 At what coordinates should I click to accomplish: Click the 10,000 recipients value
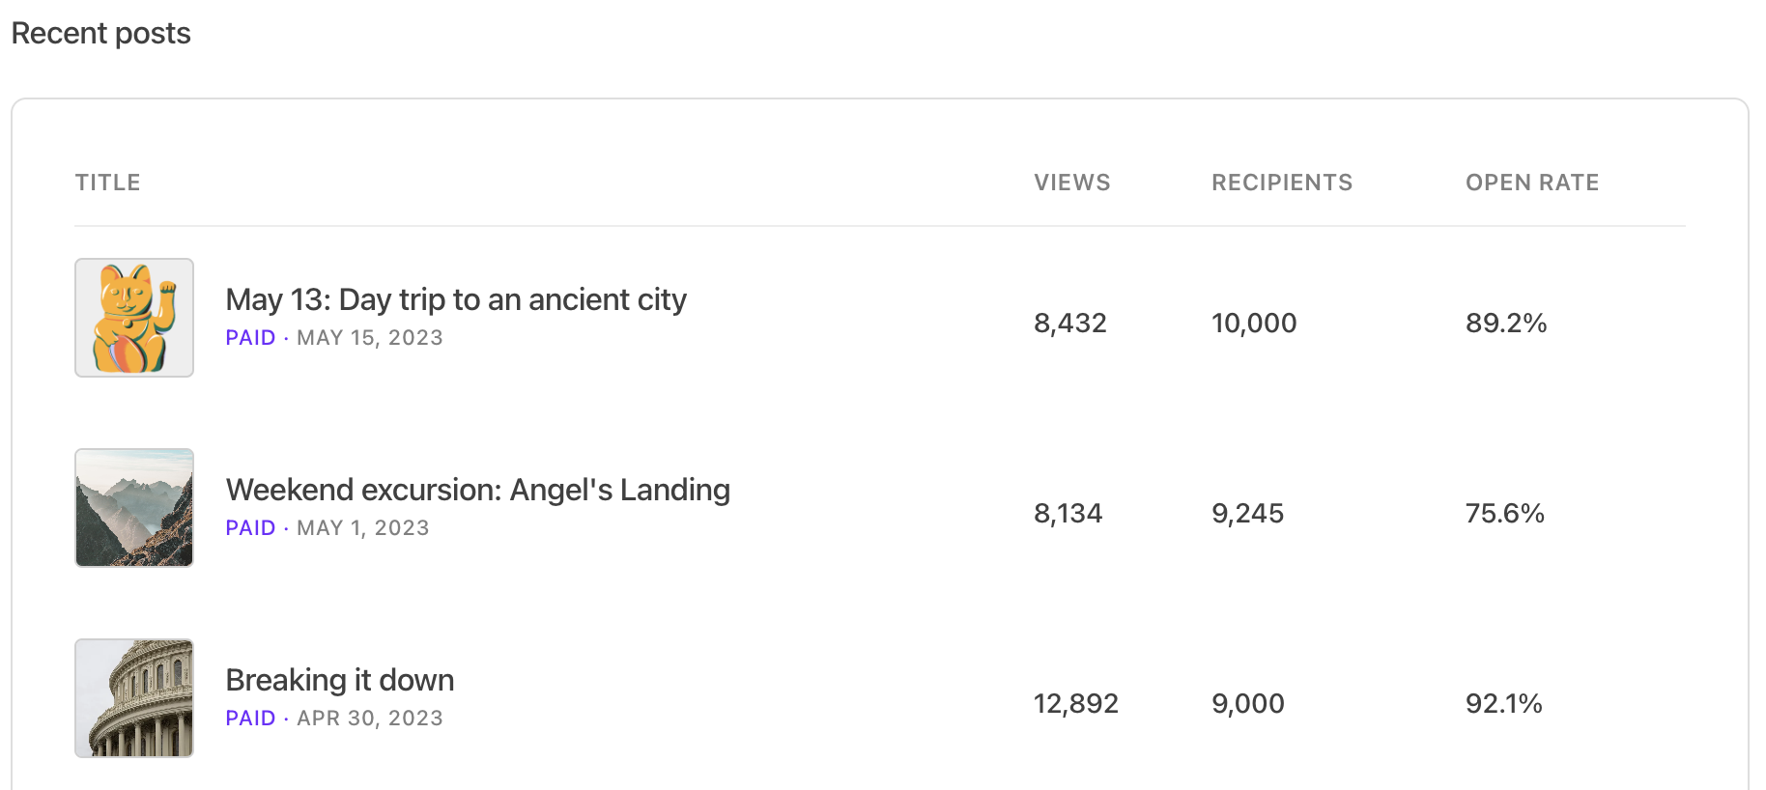click(1254, 323)
